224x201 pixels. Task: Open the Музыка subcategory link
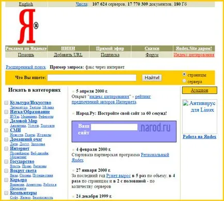48,107
